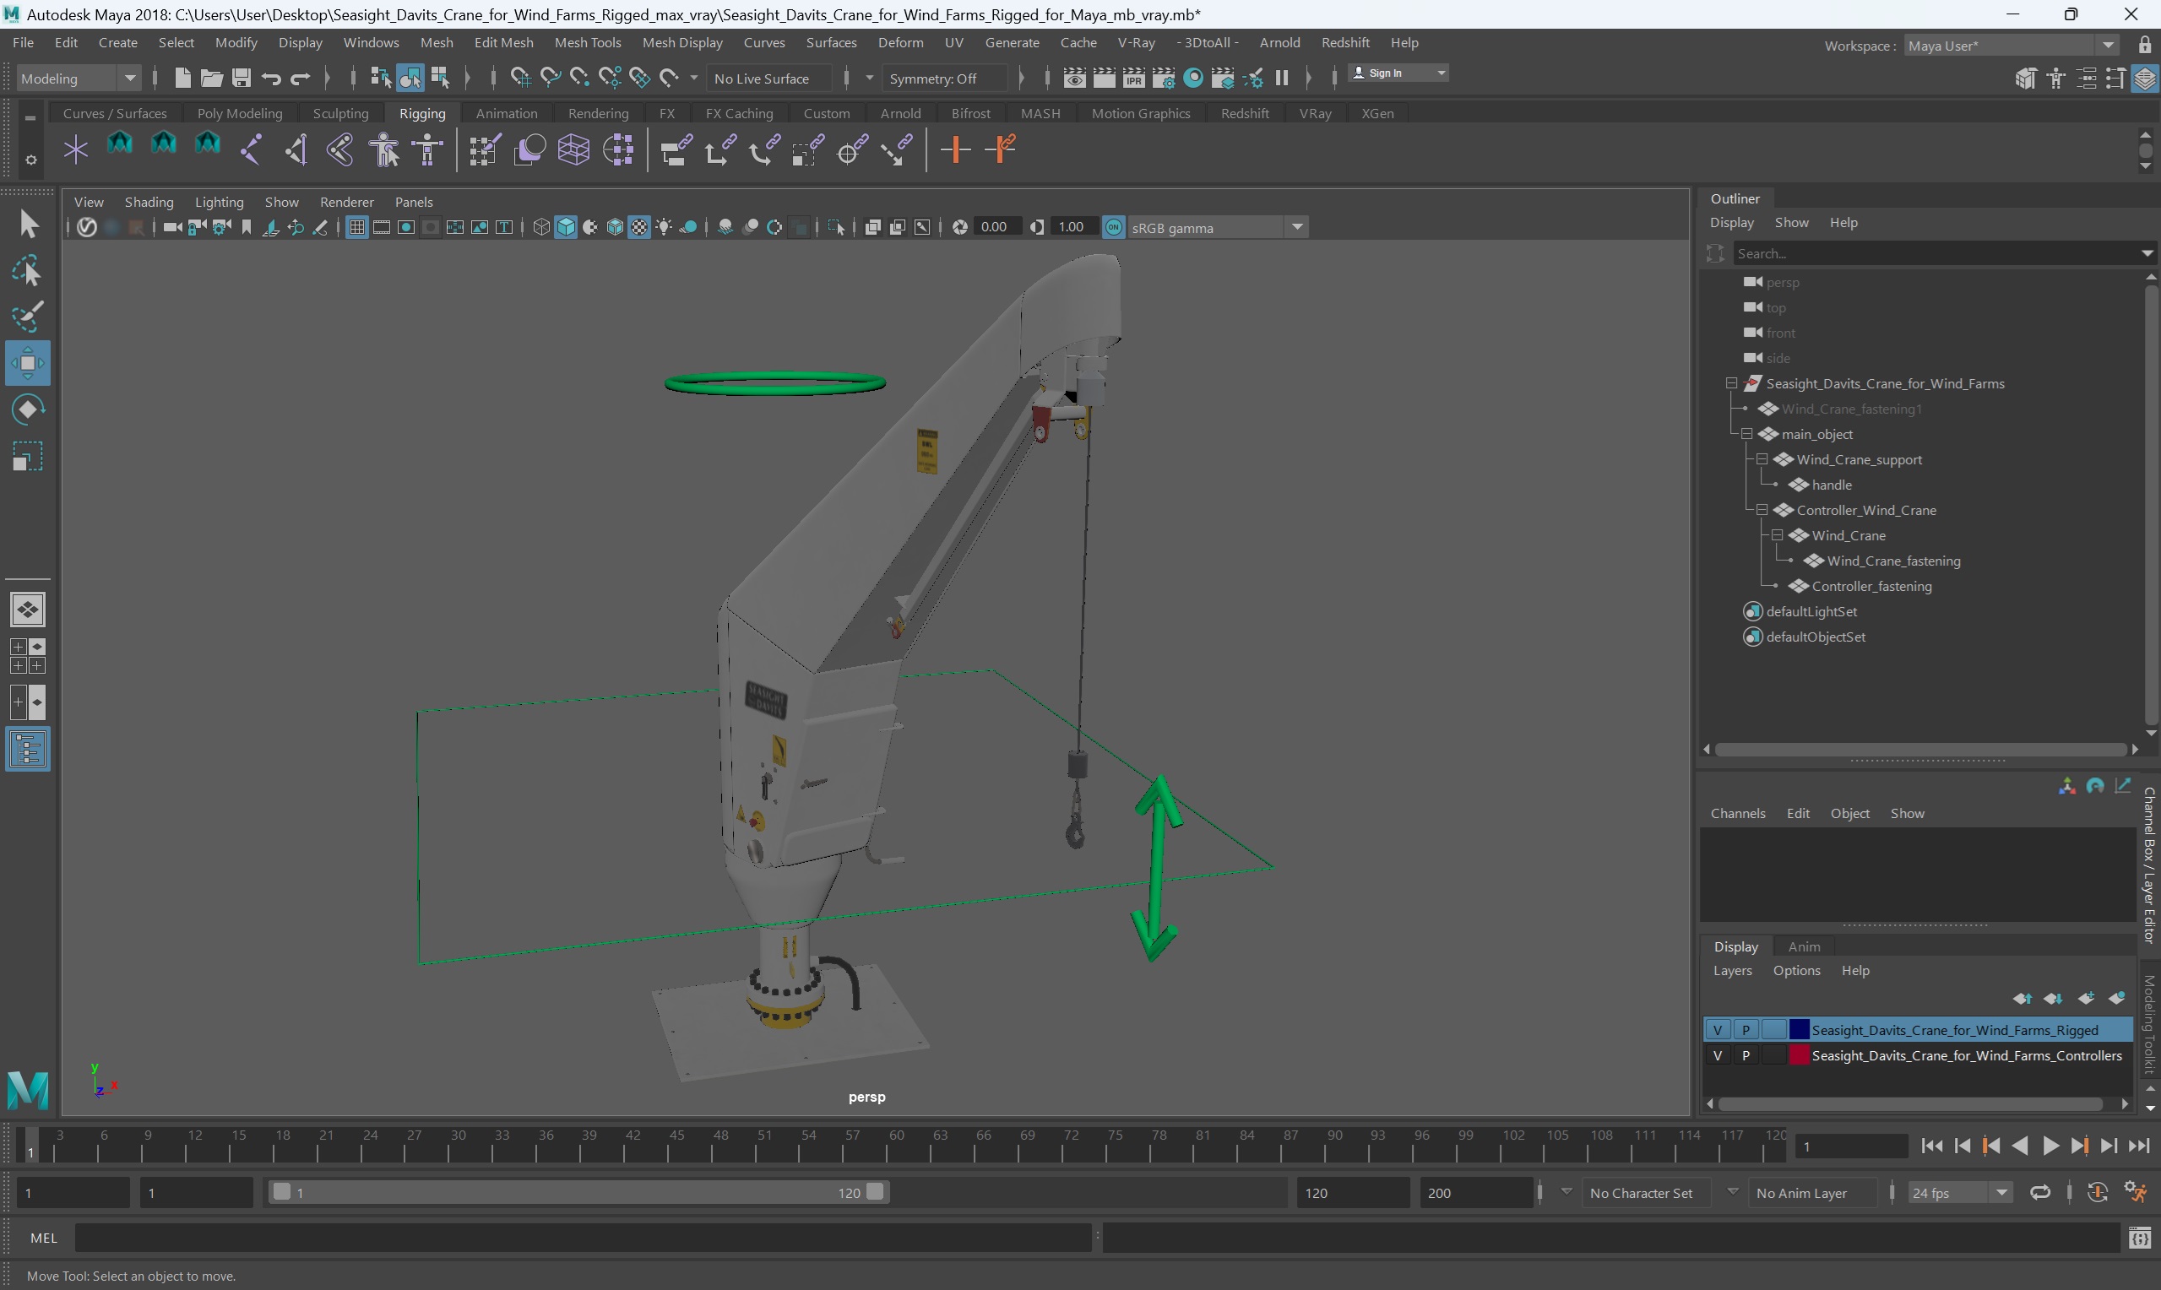Collapse the Controller_Wind_Crane node

[1762, 510]
